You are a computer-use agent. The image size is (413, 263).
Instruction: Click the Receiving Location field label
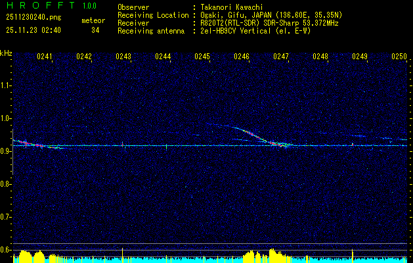coord(153,15)
